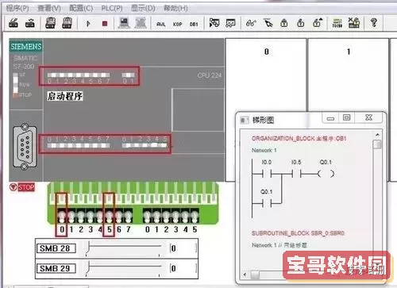
Task: Open the TD200 display icon
Action: coord(337,23)
